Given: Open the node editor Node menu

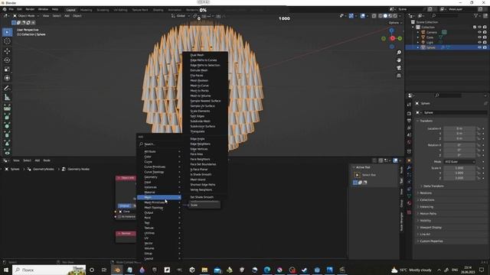Looking at the screenshot, I should coord(47,160).
